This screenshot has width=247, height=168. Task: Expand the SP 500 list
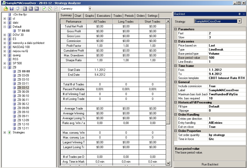coord(5,63)
